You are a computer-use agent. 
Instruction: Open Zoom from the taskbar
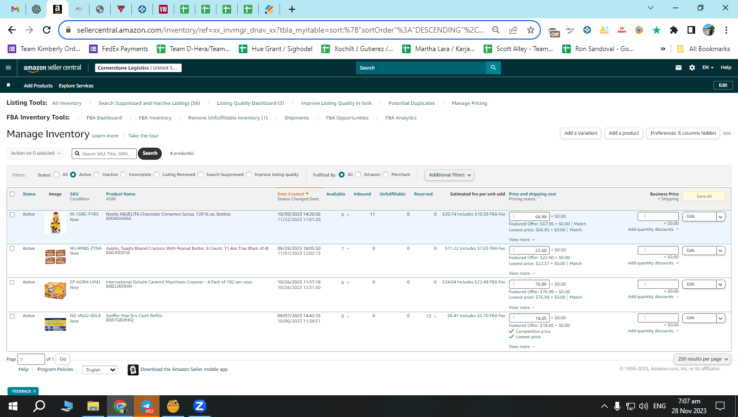[199, 406]
